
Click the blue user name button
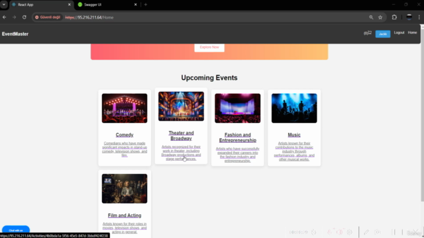[383, 34]
